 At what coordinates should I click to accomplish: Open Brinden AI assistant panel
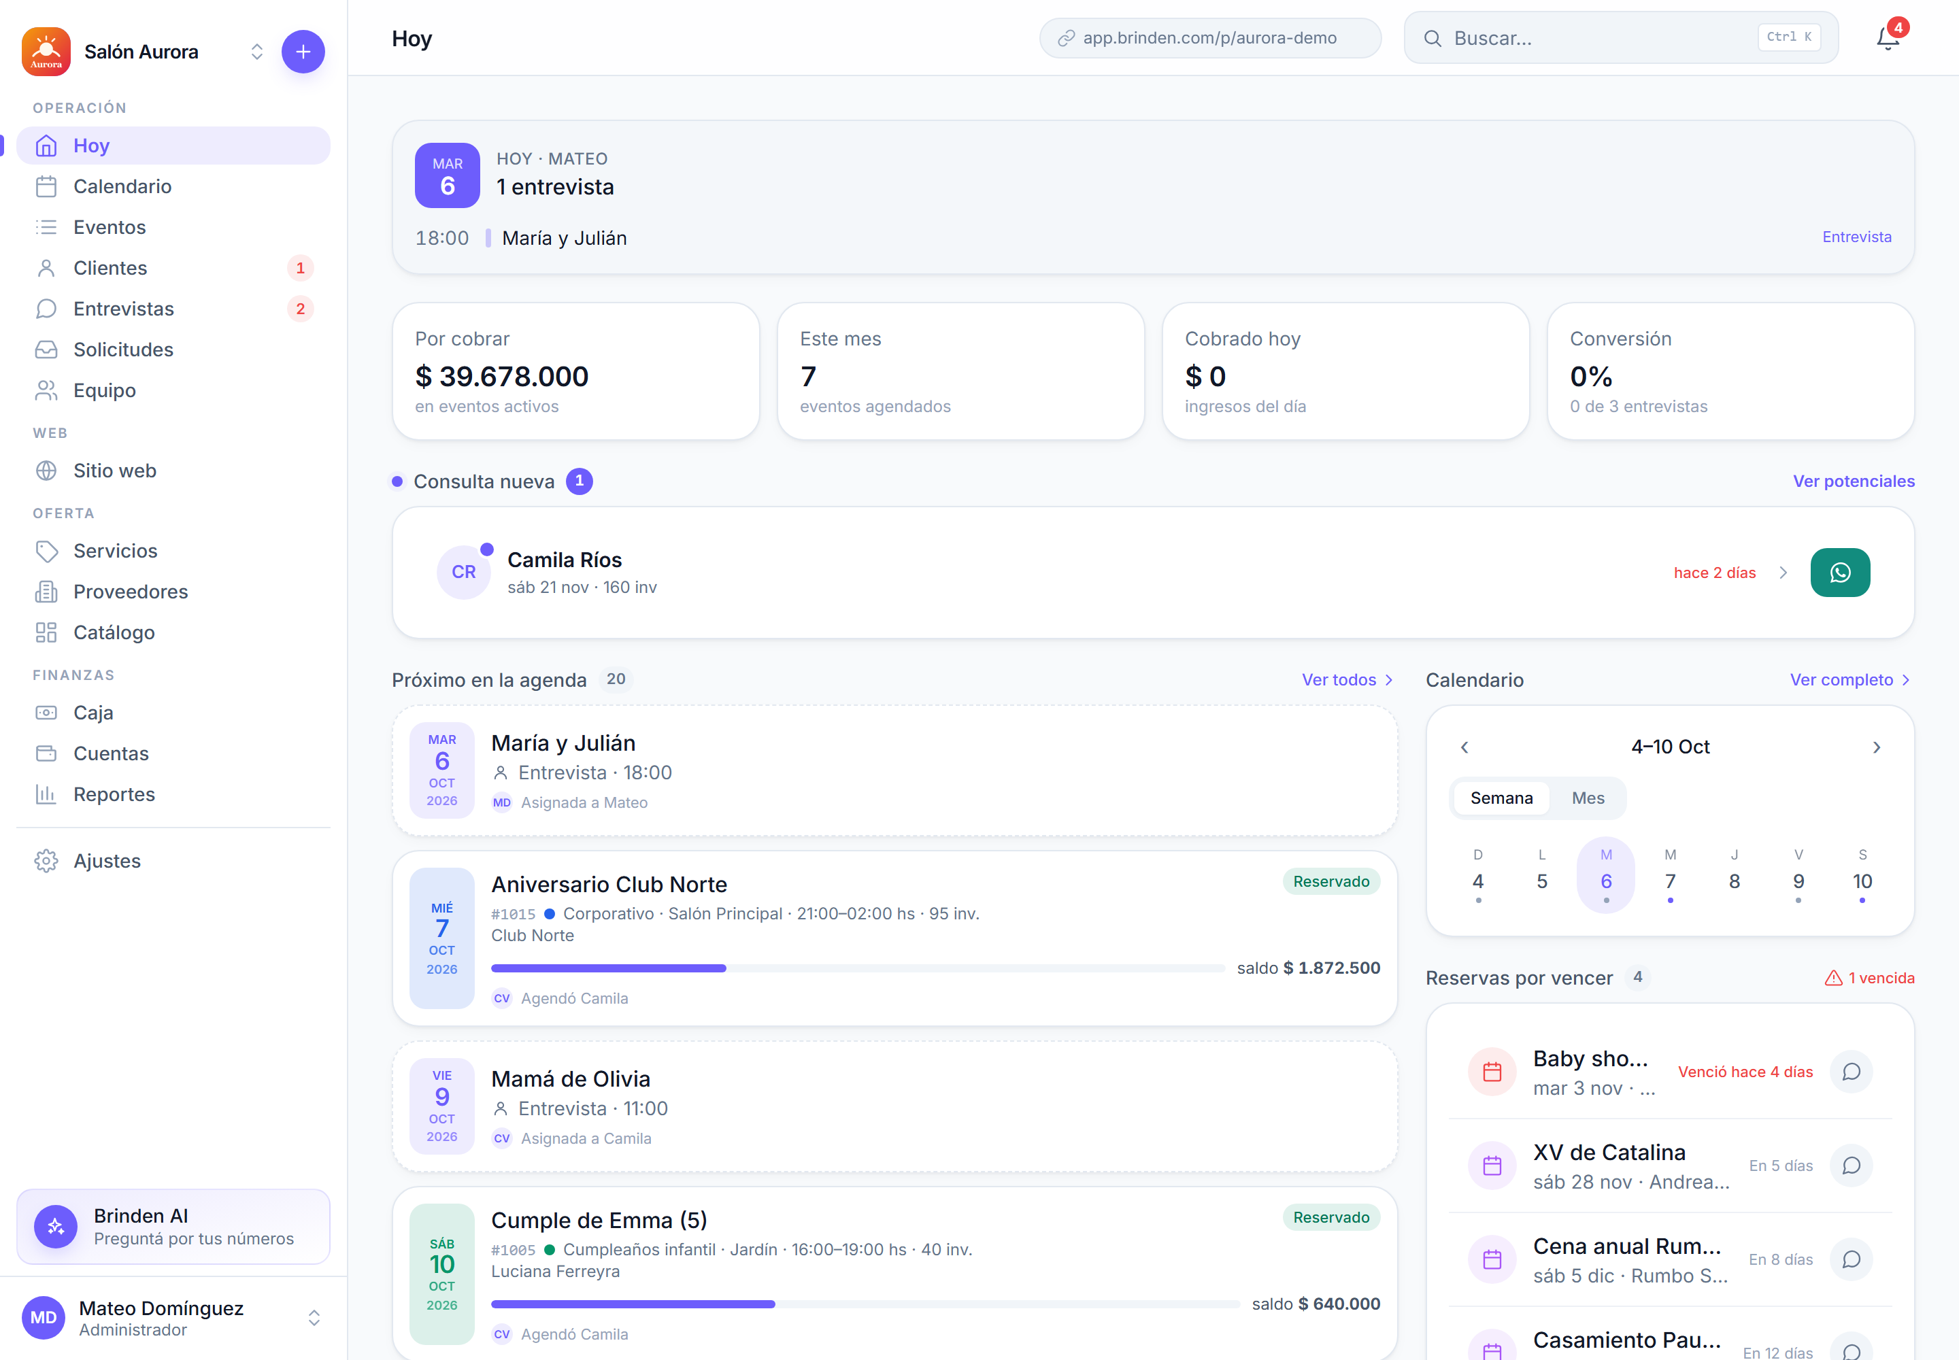click(173, 1227)
